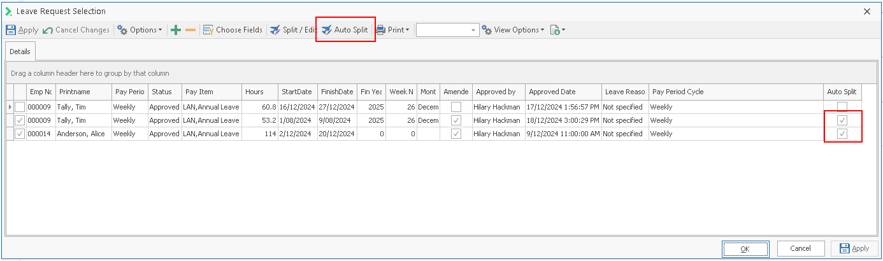This screenshot has height=261, width=883.
Task: Click the Approved Date column header
Action: tap(563, 92)
